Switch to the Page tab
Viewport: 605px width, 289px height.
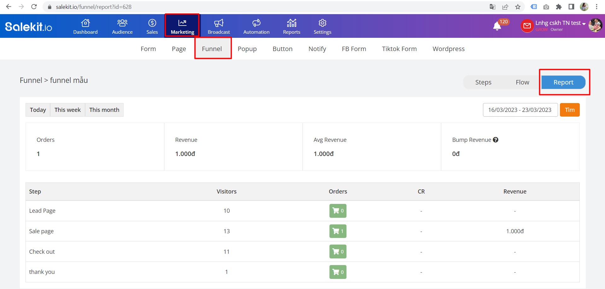(x=179, y=49)
